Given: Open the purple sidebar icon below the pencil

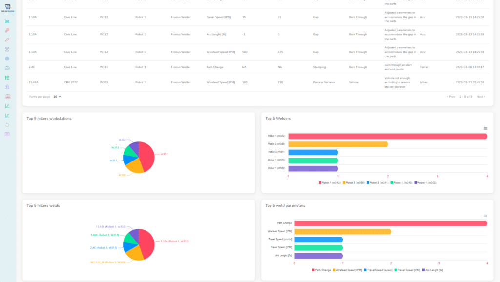Looking at the screenshot, I should pos(7,49).
